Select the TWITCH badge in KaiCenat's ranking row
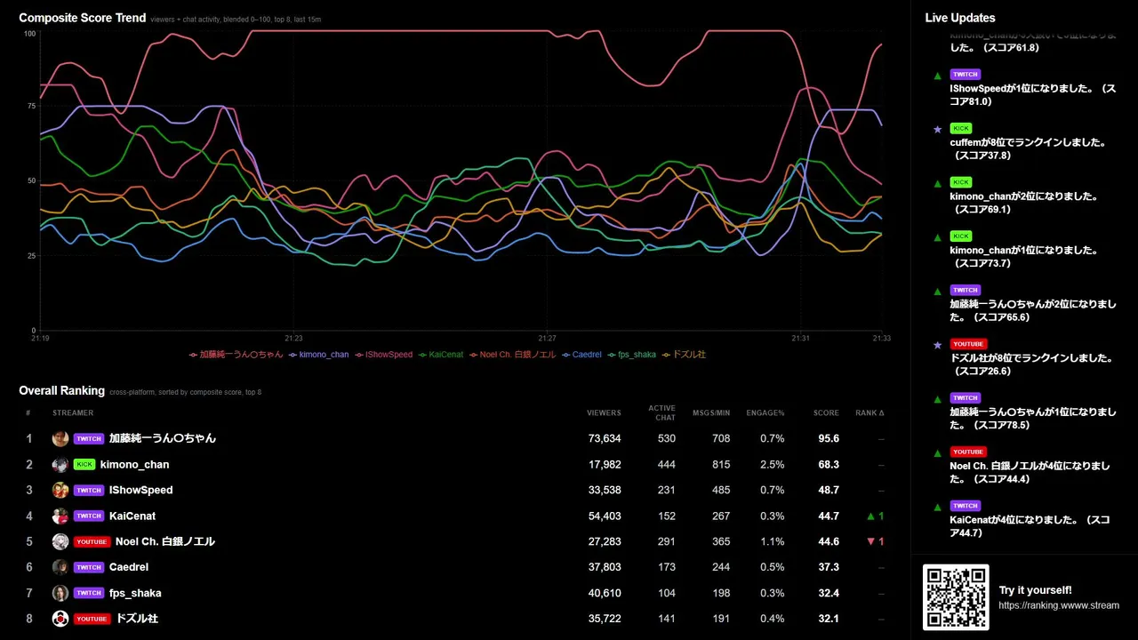Image resolution: width=1138 pixels, height=640 pixels. coord(89,516)
